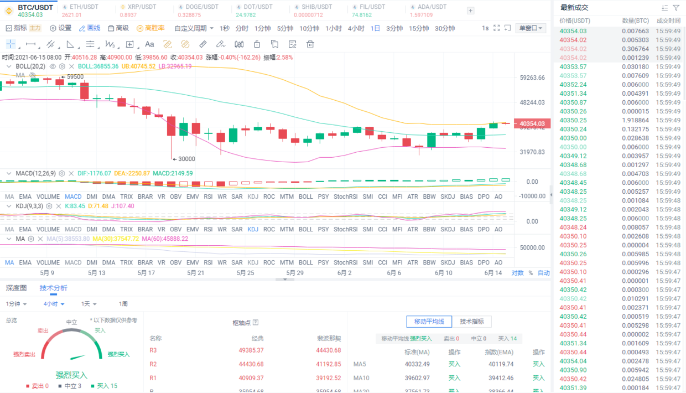Toggle auto scale 自动
This screenshot has width=686, height=393.
544,273
